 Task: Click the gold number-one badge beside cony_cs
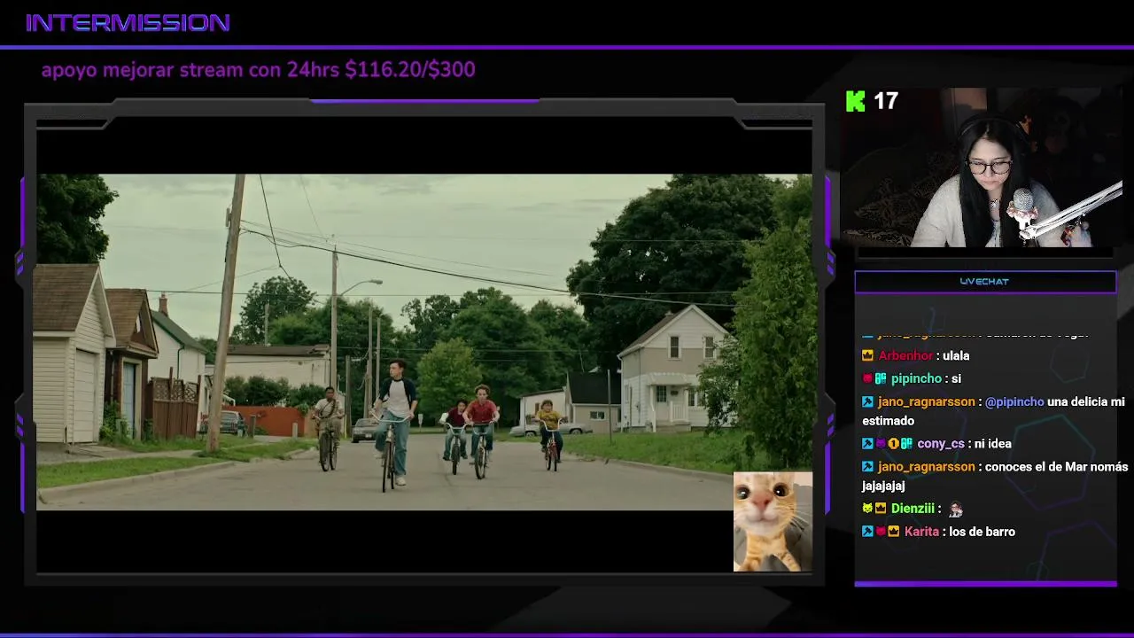(893, 444)
